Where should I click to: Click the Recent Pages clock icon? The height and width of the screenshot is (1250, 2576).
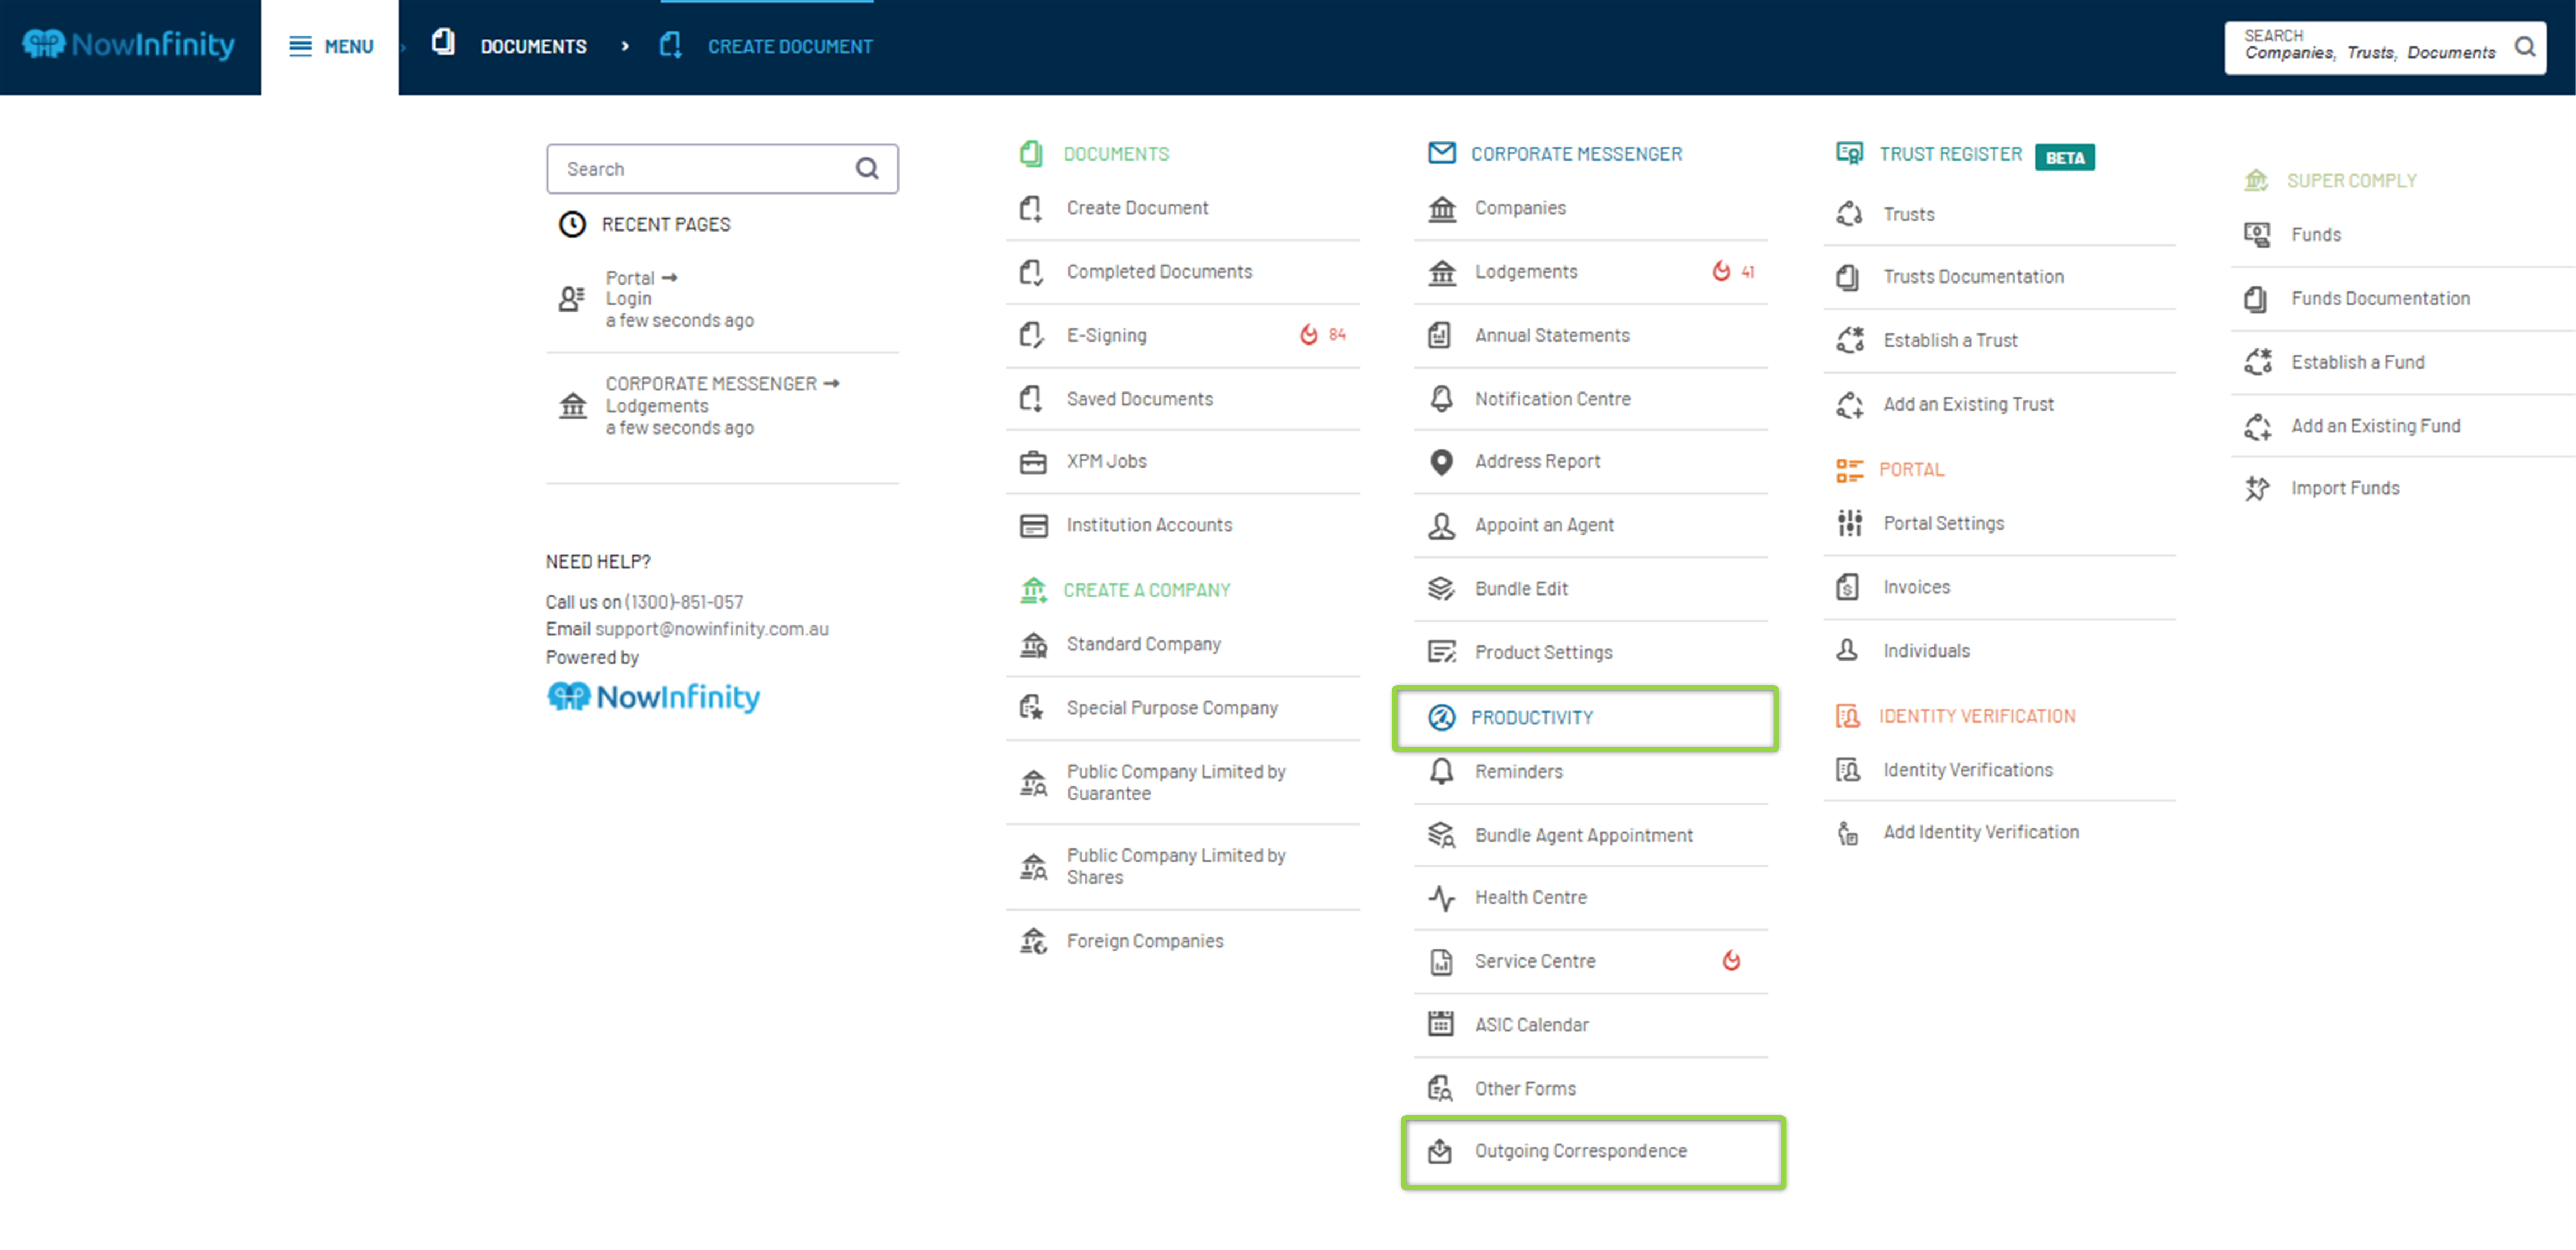point(572,224)
